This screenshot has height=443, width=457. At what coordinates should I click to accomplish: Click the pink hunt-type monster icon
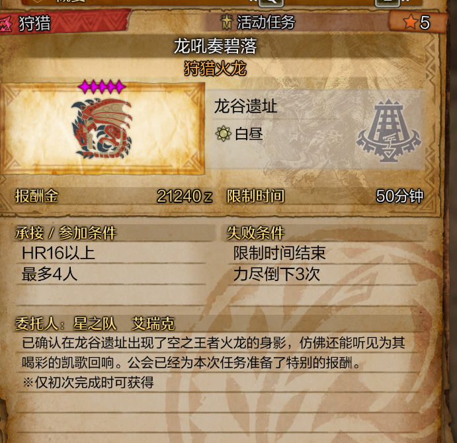6,24
